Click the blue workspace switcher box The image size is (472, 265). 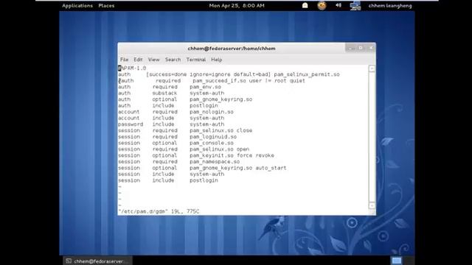click(397, 261)
